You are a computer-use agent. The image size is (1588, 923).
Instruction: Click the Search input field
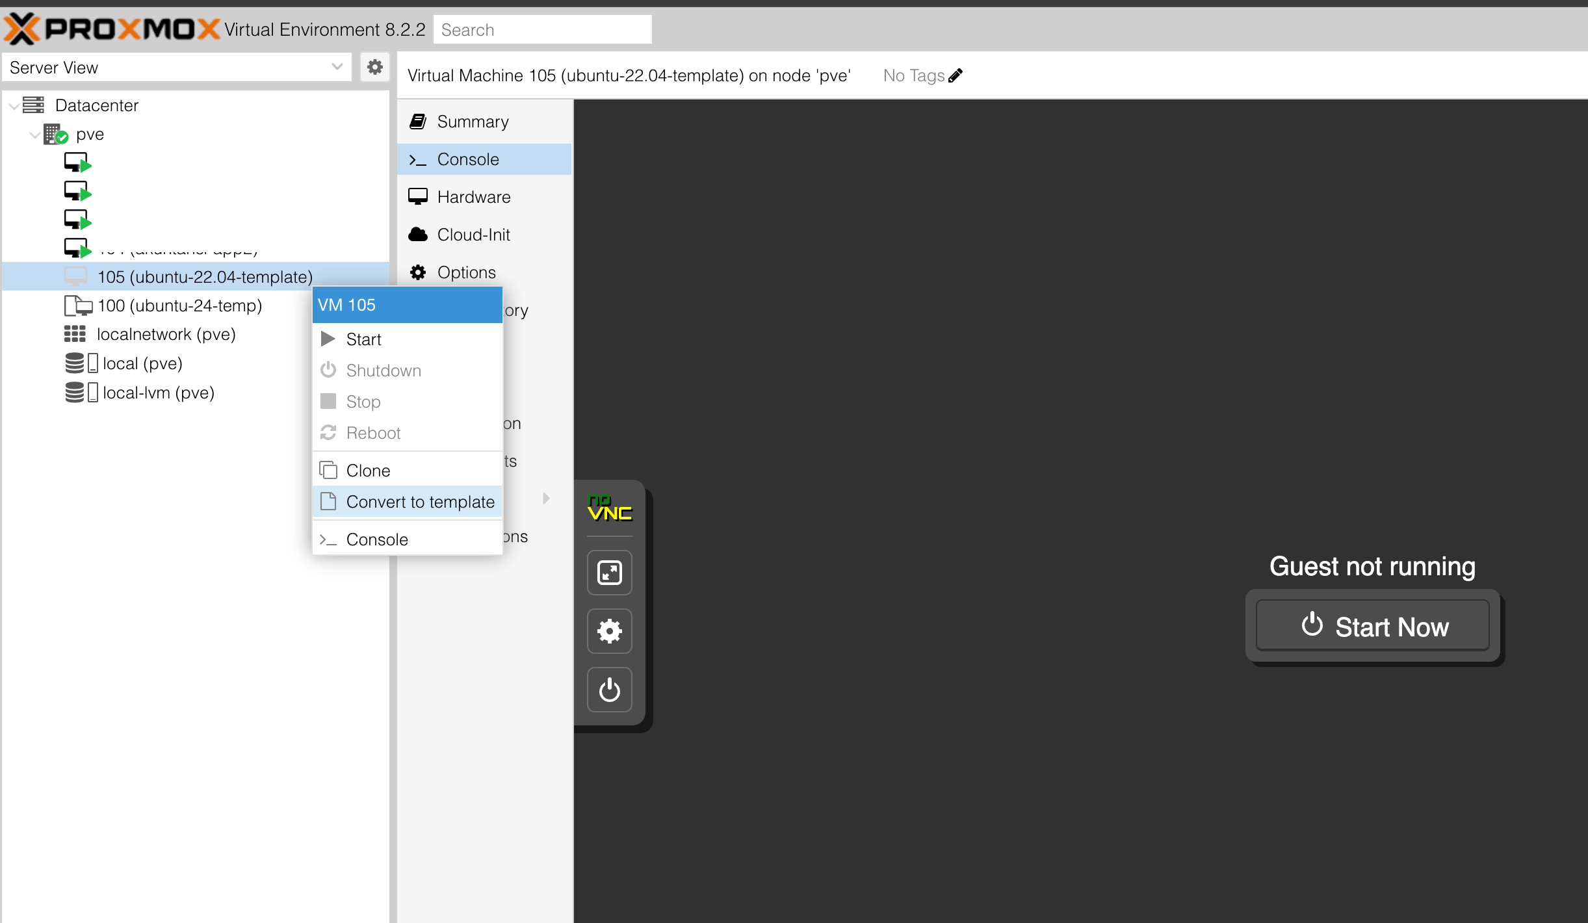pyautogui.click(x=542, y=30)
